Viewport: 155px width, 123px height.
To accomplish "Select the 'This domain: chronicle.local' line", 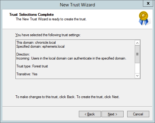I will point(36,43).
